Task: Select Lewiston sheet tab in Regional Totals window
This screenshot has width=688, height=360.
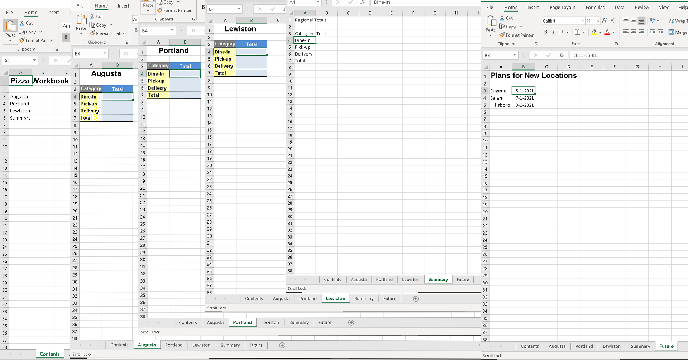Action: point(410,279)
